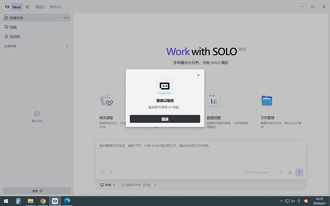This screenshot has width=330, height=206.
Task: Click the Sogou input method tray icon
Action: [x=306, y=201]
